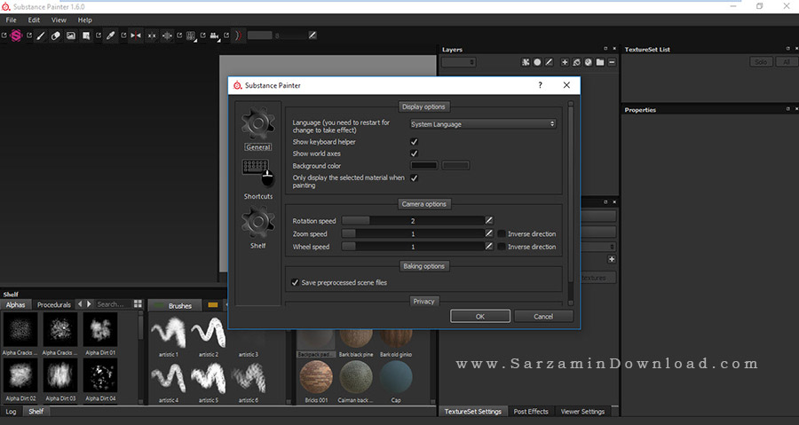Image resolution: width=799 pixels, height=425 pixels.
Task: Click the camera icon in the toolbar
Action: (215, 35)
